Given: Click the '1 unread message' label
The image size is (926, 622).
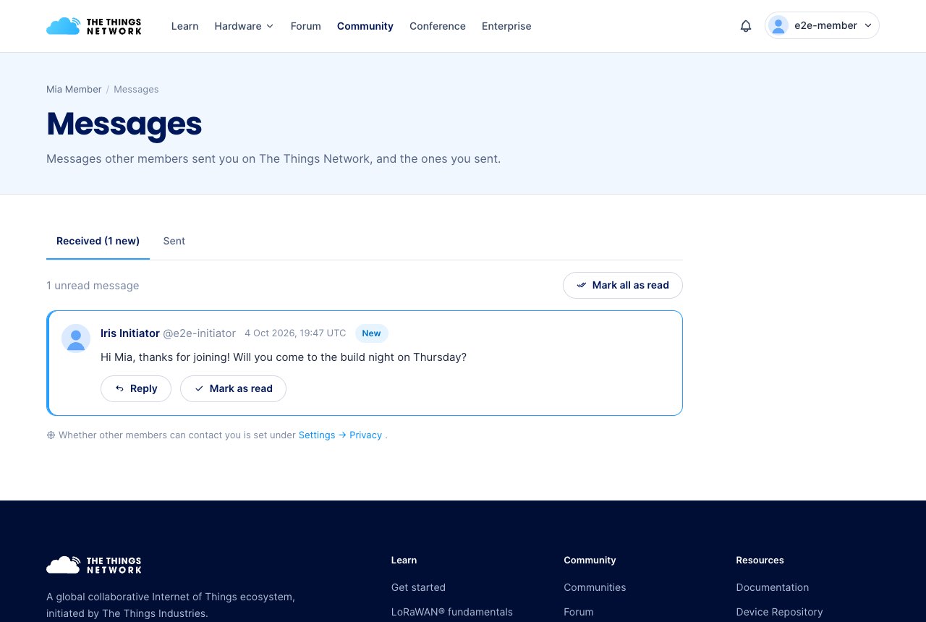Looking at the screenshot, I should (x=93, y=286).
